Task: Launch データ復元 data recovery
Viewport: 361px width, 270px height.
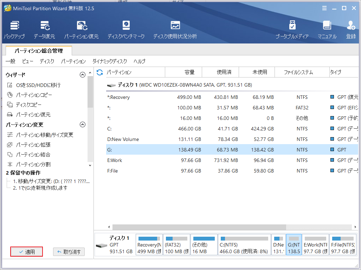Action: pos(44,29)
